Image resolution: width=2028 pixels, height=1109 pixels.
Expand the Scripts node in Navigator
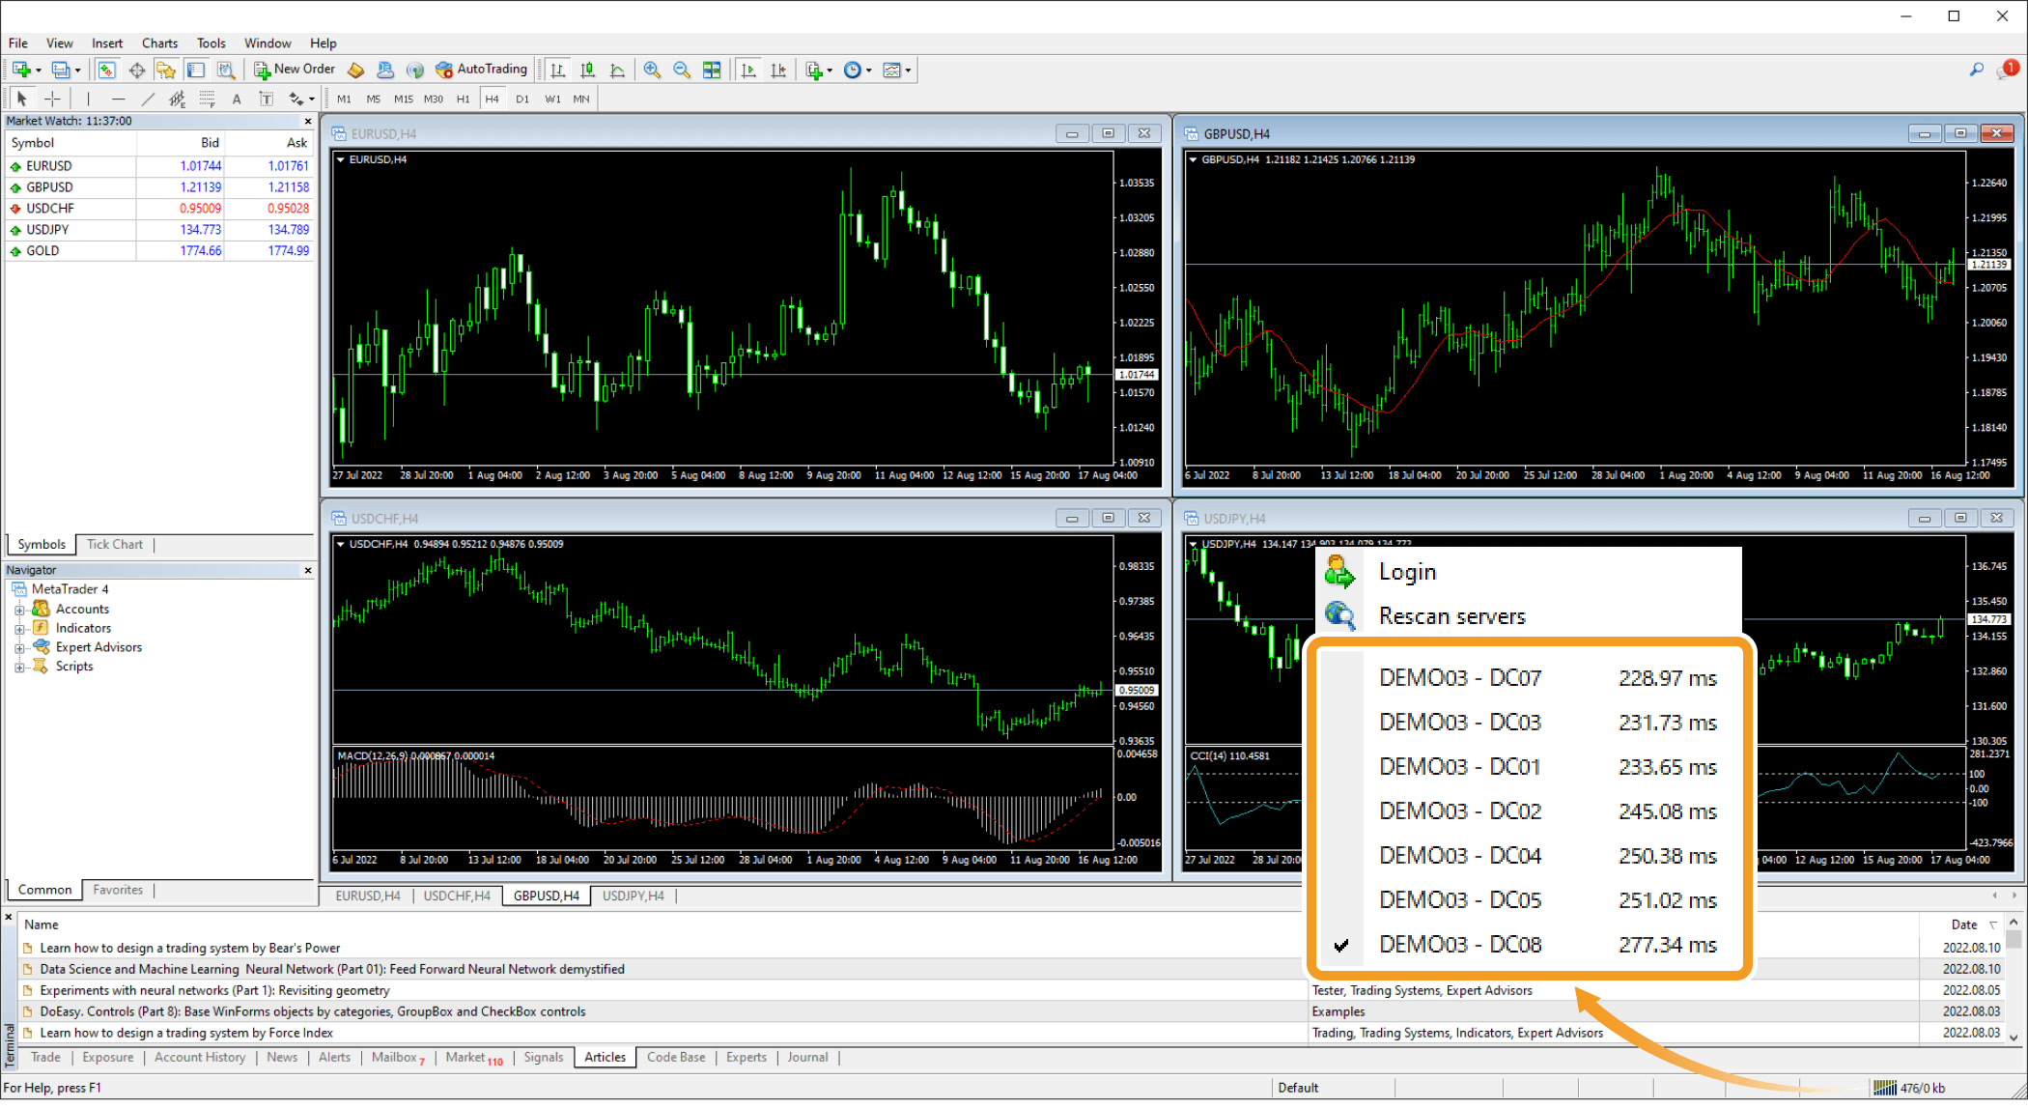pyautogui.click(x=19, y=667)
